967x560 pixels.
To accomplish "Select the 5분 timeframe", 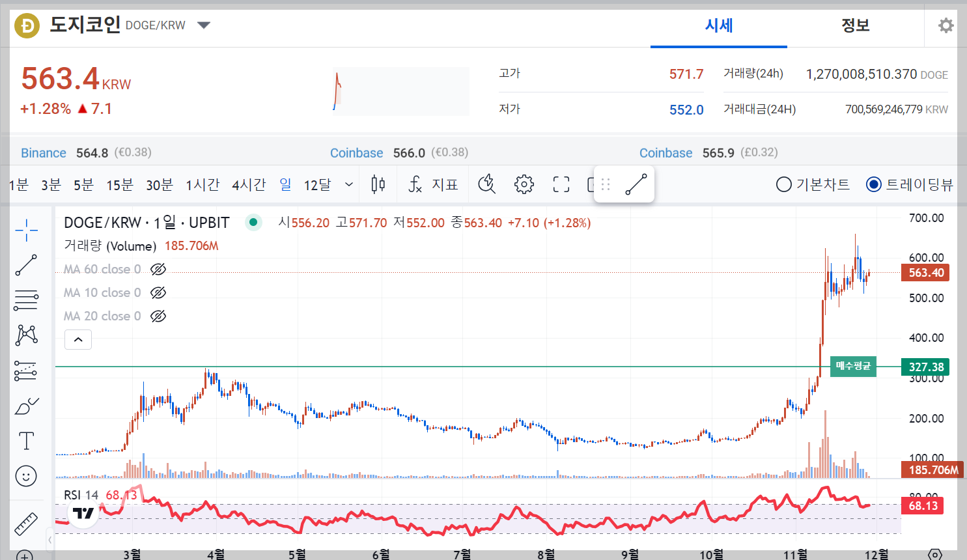I will coord(83,185).
